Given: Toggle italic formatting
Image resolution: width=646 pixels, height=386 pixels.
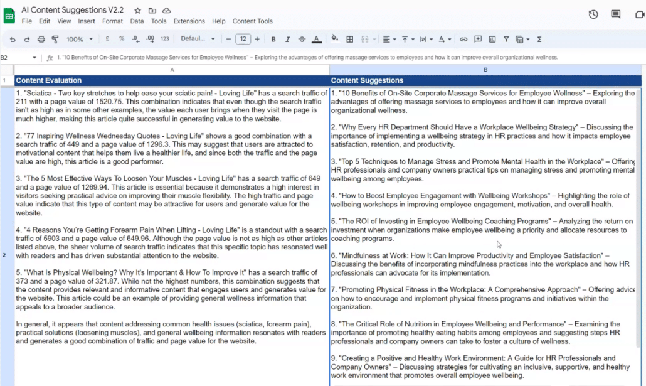Looking at the screenshot, I should pyautogui.click(x=288, y=39).
